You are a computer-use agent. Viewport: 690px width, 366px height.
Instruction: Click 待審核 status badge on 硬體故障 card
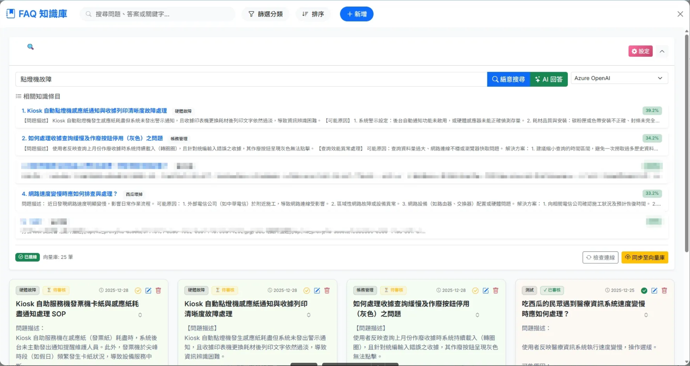click(56, 290)
